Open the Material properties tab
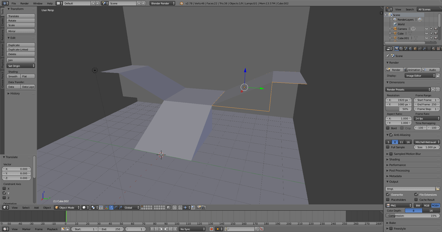The width and height of the screenshot is (442, 232). tap(433, 48)
